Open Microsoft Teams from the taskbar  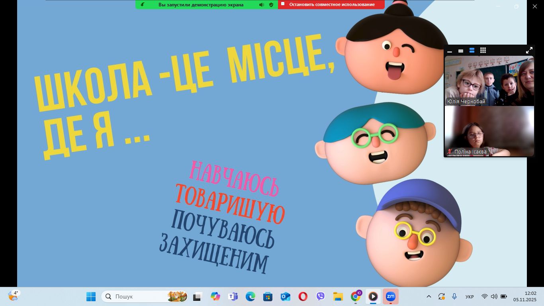click(233, 296)
